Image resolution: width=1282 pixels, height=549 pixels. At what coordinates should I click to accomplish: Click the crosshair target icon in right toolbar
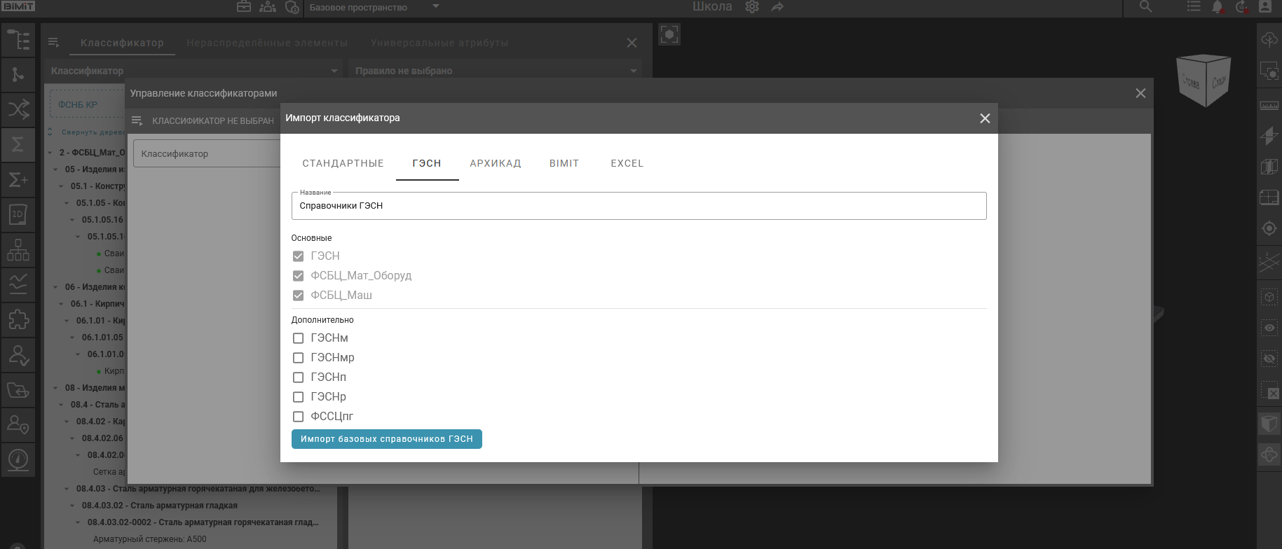click(x=1269, y=228)
